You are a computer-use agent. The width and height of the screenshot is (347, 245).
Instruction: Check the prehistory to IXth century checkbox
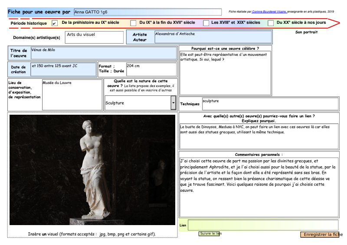click(55, 23)
